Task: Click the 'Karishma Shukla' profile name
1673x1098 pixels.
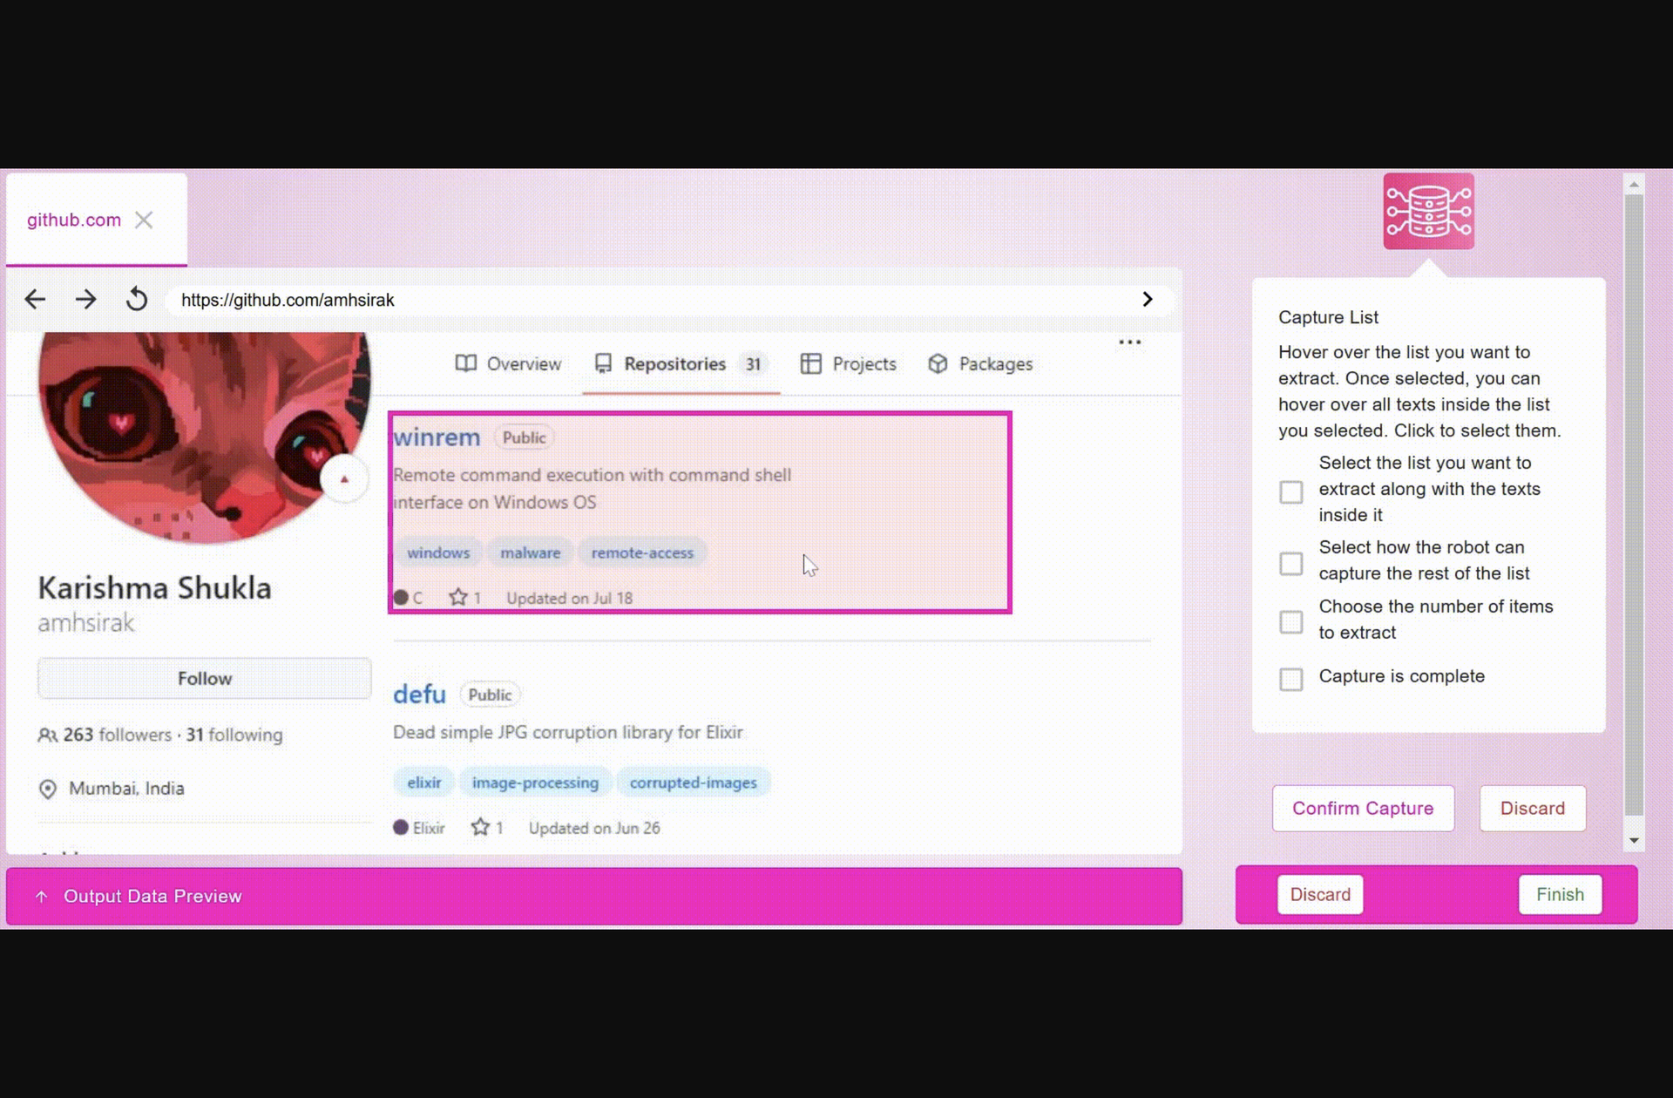Action: 154,588
